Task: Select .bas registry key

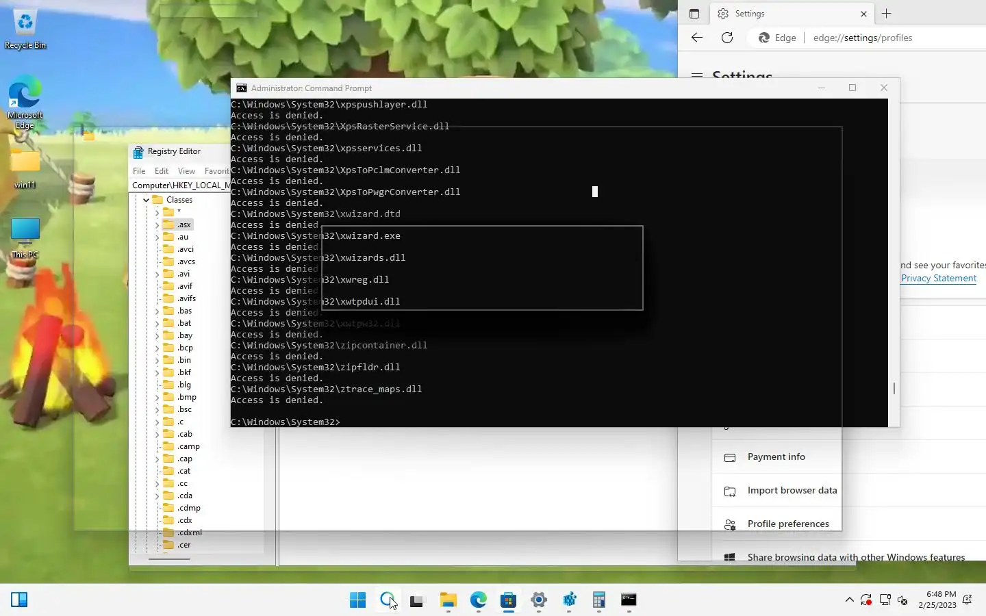Action: coord(185,311)
